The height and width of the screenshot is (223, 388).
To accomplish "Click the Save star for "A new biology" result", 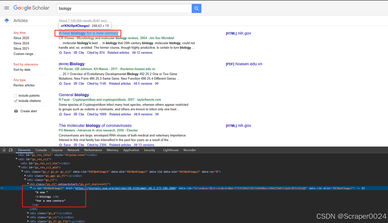I will tap(61, 53).
